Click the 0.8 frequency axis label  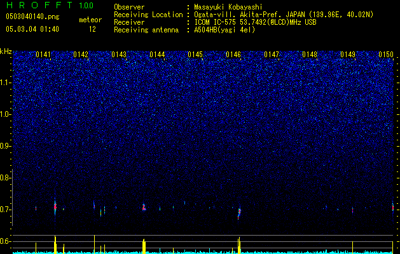pyautogui.click(x=6, y=178)
